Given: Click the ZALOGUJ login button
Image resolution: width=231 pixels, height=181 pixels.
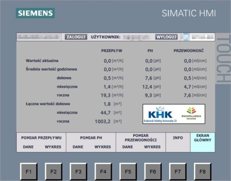Looking at the screenshot, I should 76,37.
